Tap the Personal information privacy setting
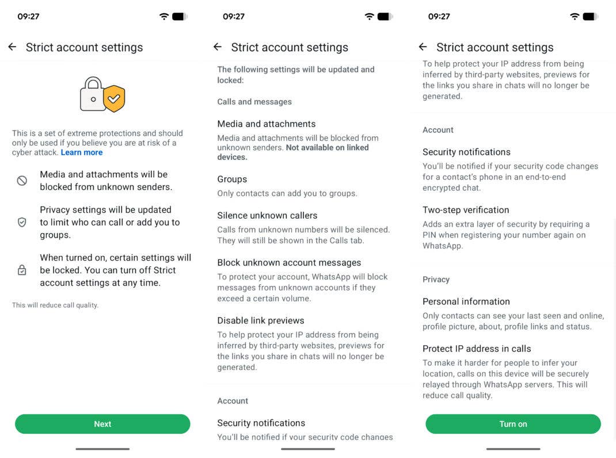This screenshot has height=458, width=616. pos(466,301)
